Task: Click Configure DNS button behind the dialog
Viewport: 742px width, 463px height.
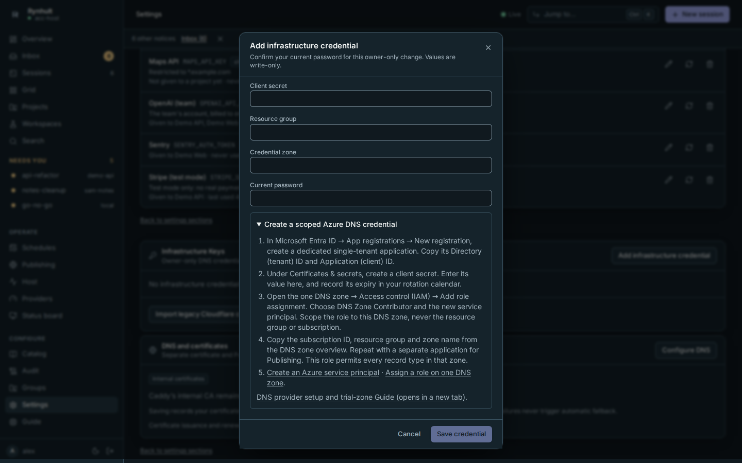Action: (x=686, y=350)
